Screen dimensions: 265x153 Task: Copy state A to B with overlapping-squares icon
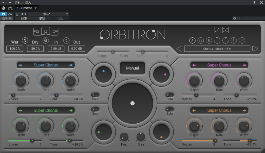click(x=201, y=41)
